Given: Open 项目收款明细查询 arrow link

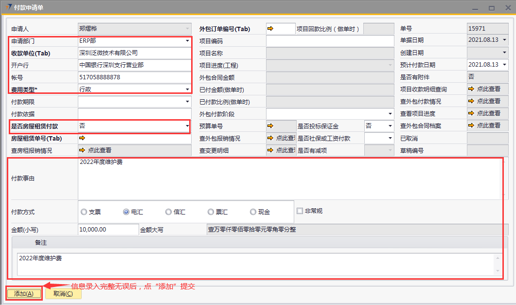Looking at the screenshot, I should (x=471, y=89).
